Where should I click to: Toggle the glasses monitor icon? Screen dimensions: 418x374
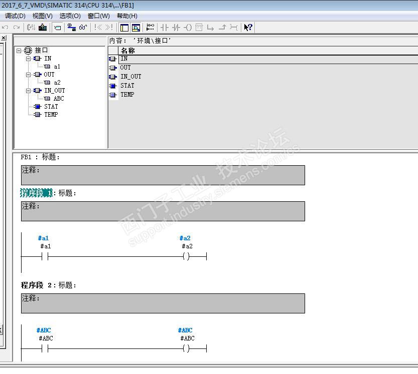pyautogui.click(x=83, y=28)
